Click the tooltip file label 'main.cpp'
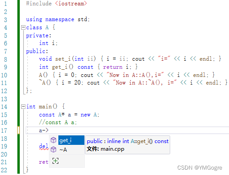This screenshot has height=175, width=229. coord(112,149)
